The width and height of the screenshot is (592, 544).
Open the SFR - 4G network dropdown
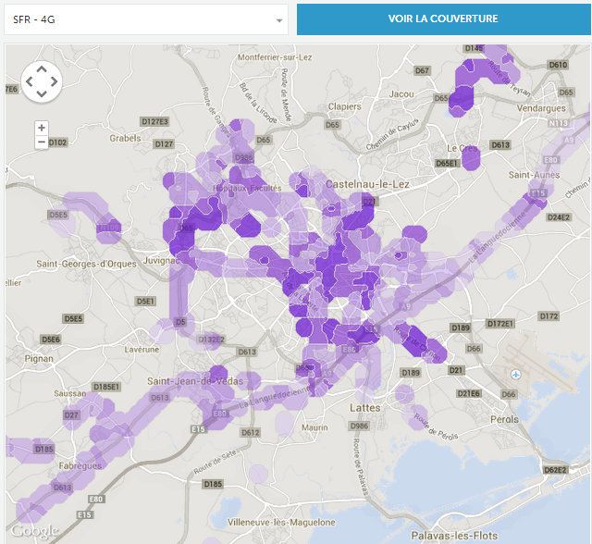[x=145, y=19]
